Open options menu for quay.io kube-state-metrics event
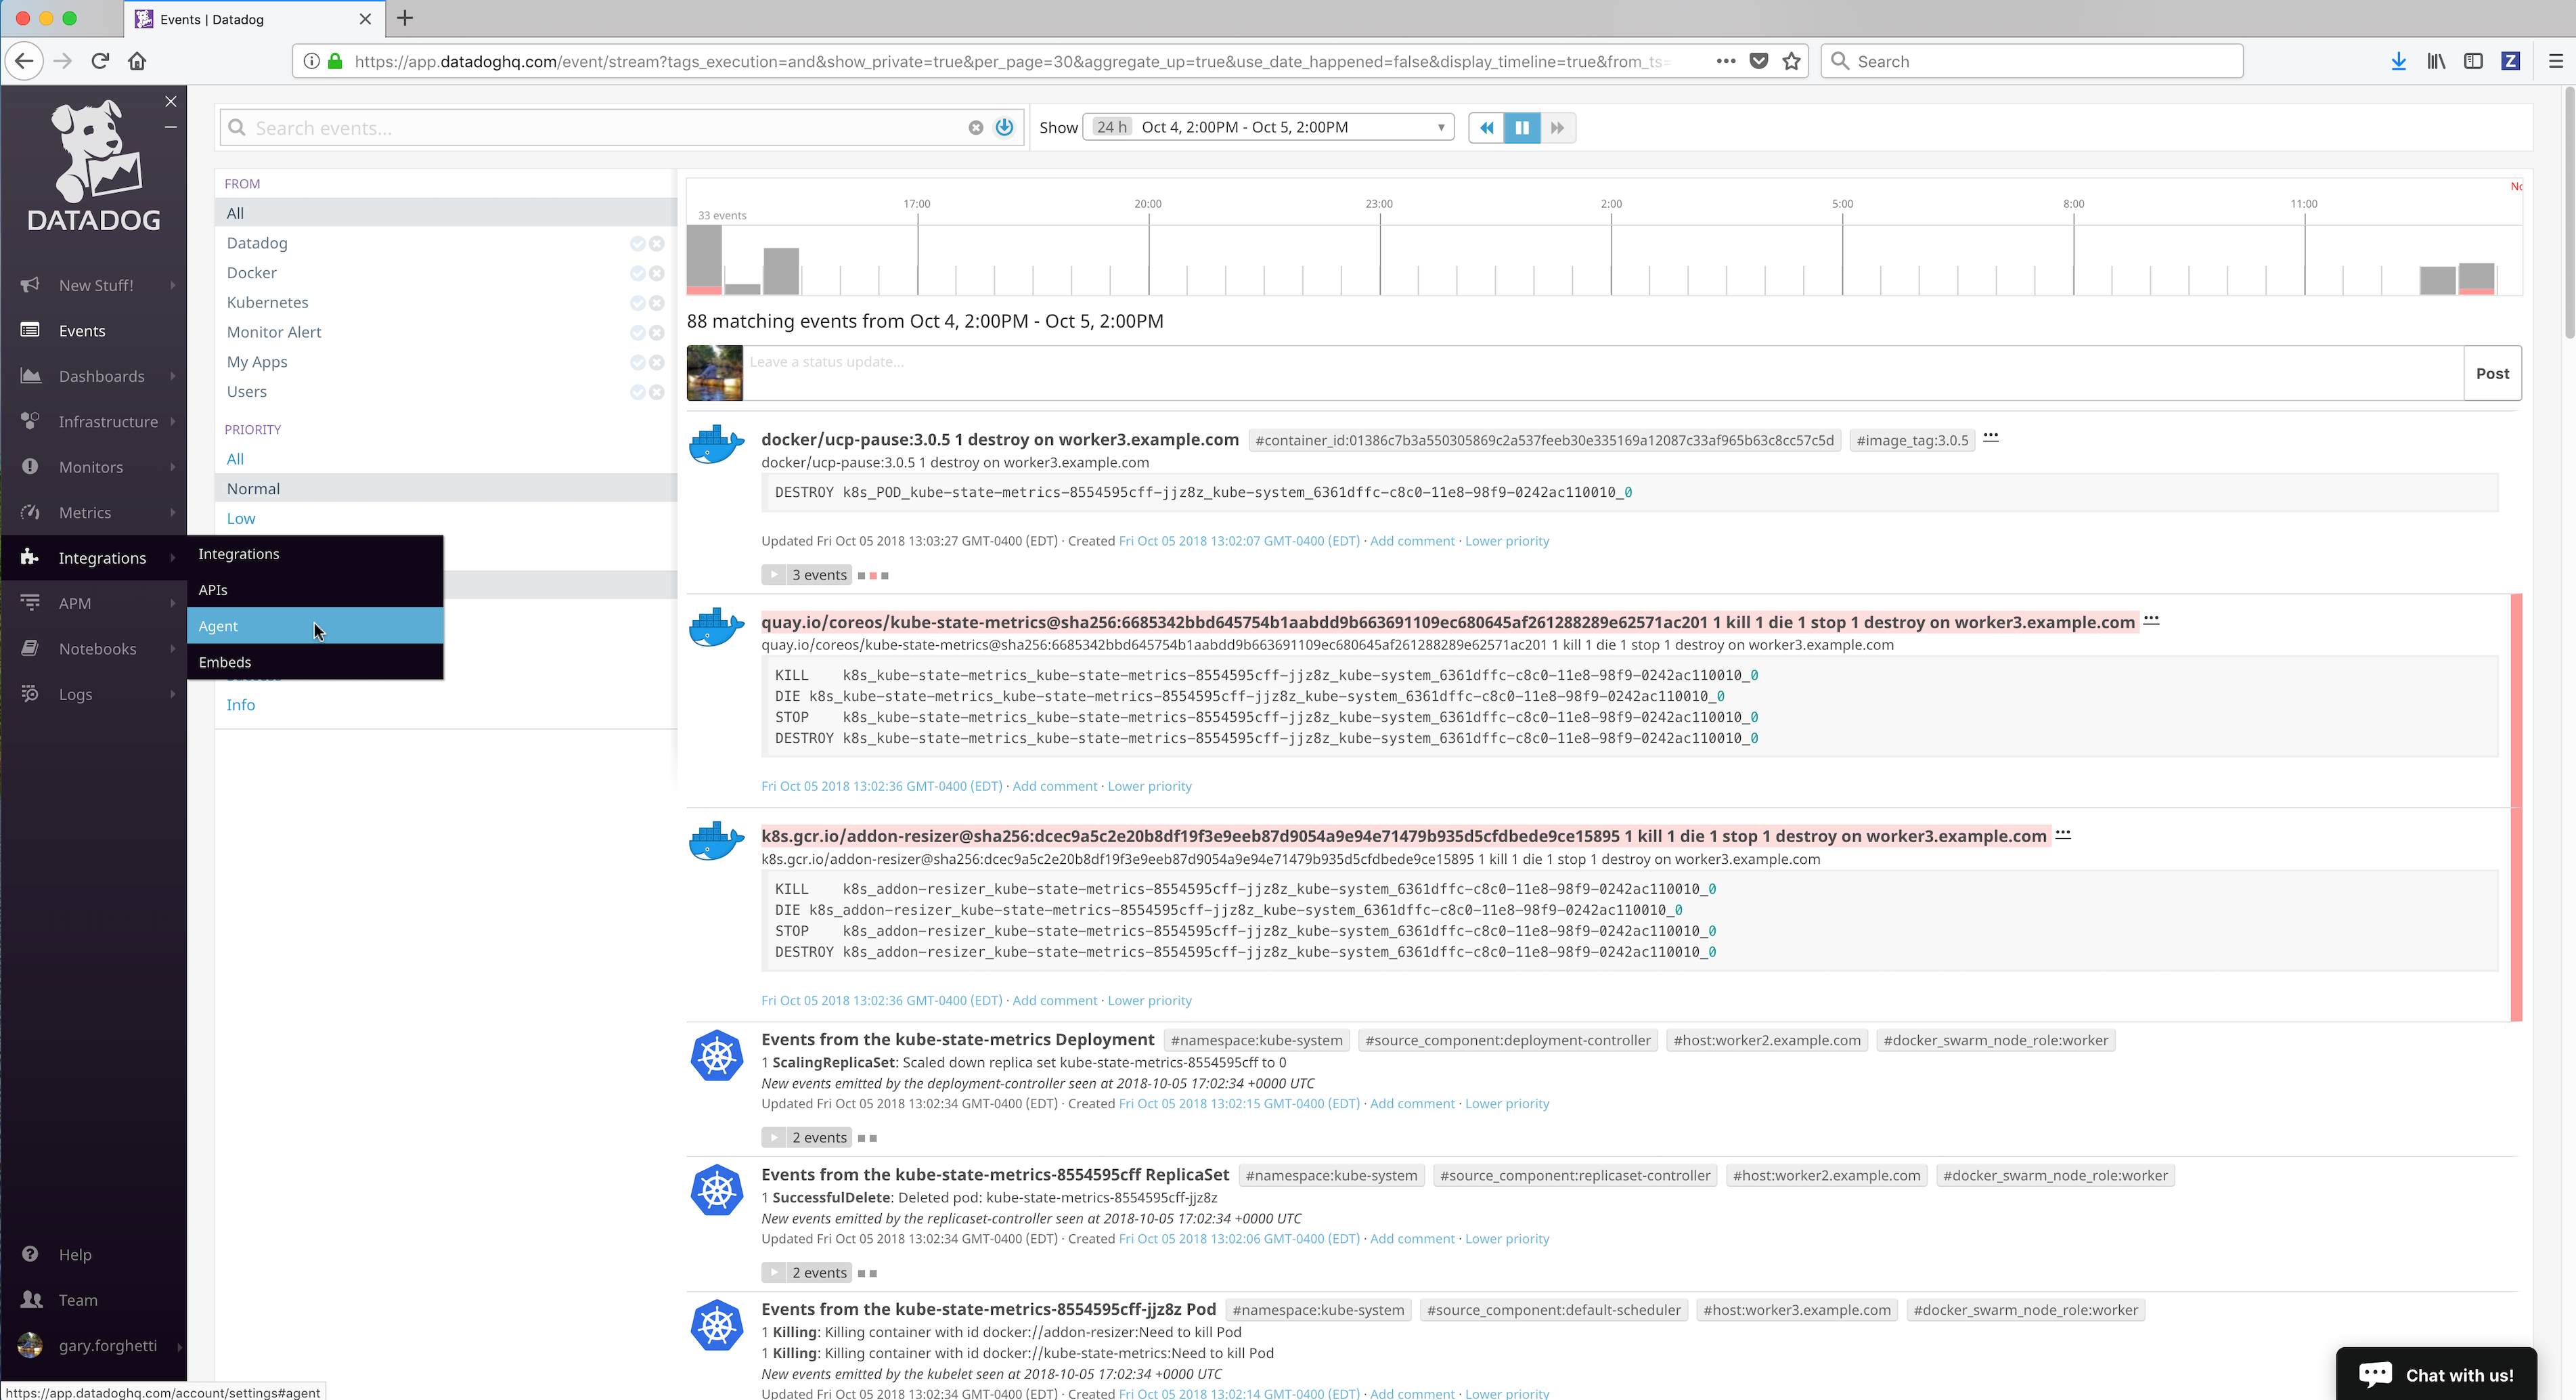This screenshot has height=1400, width=2576. [x=2151, y=620]
